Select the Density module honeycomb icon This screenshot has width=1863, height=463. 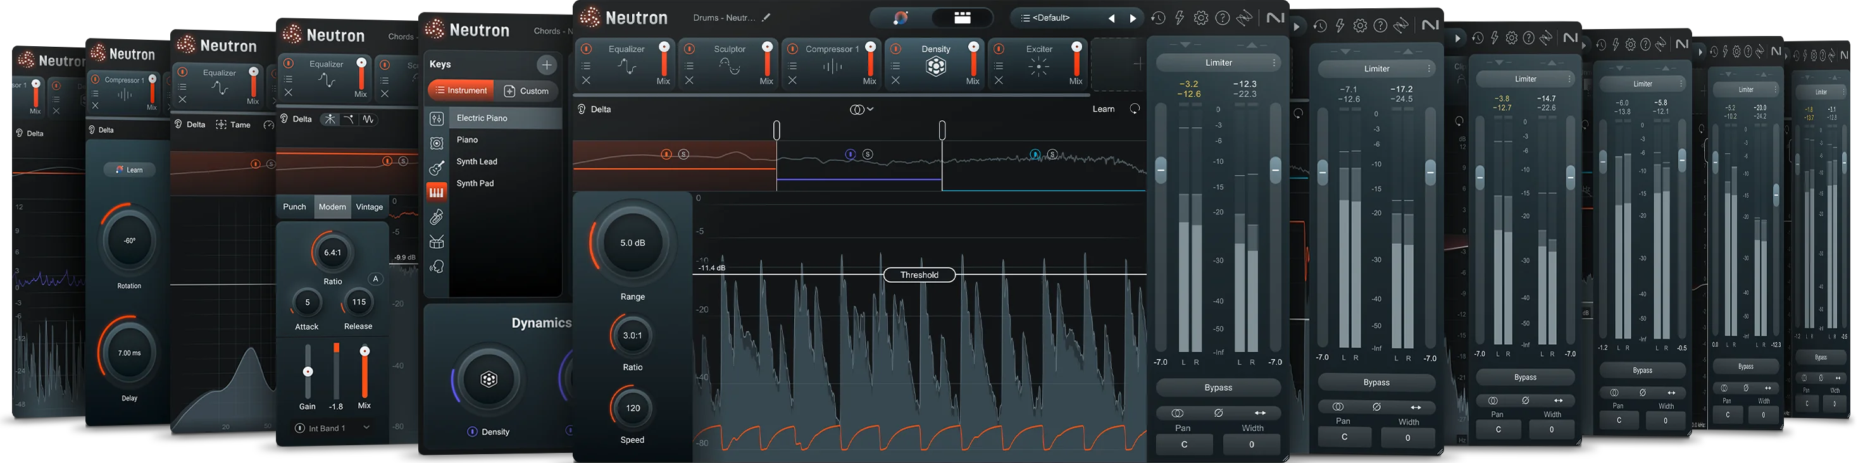point(936,66)
